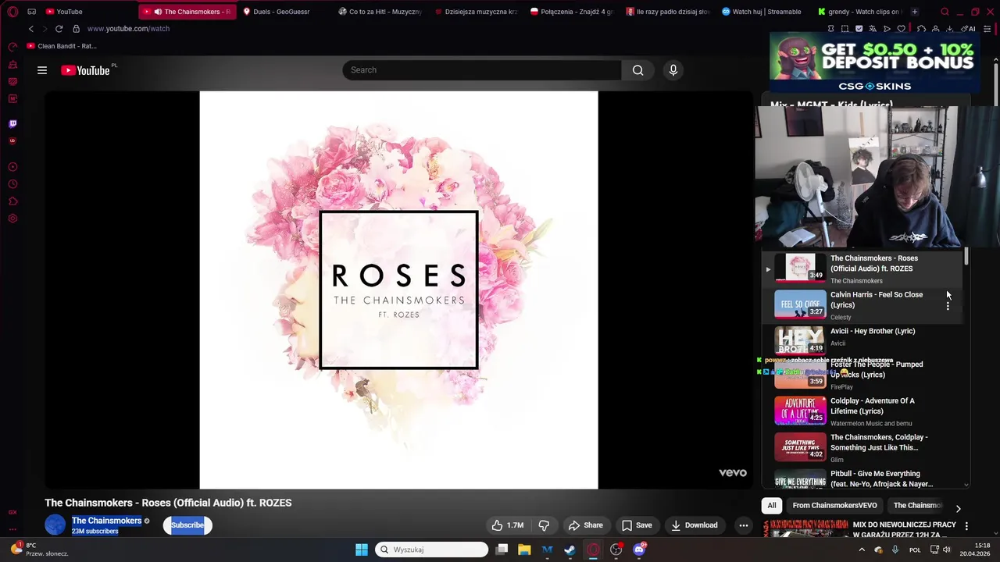The image size is (1000, 562).
Task: Open Opera tab search magnifier
Action: click(945, 12)
